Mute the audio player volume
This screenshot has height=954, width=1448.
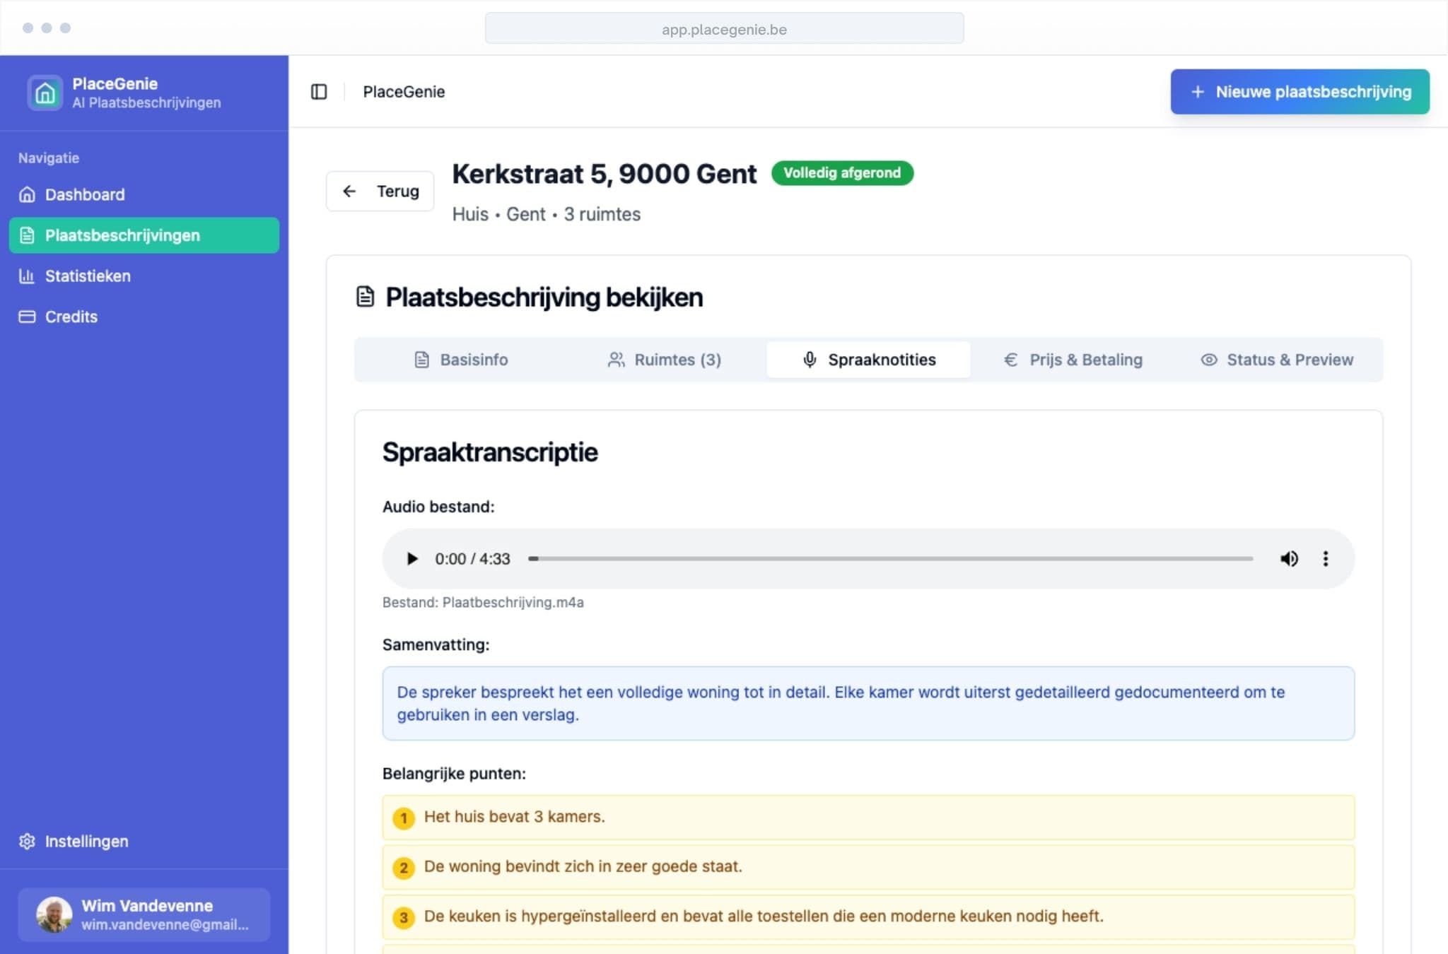(x=1289, y=559)
